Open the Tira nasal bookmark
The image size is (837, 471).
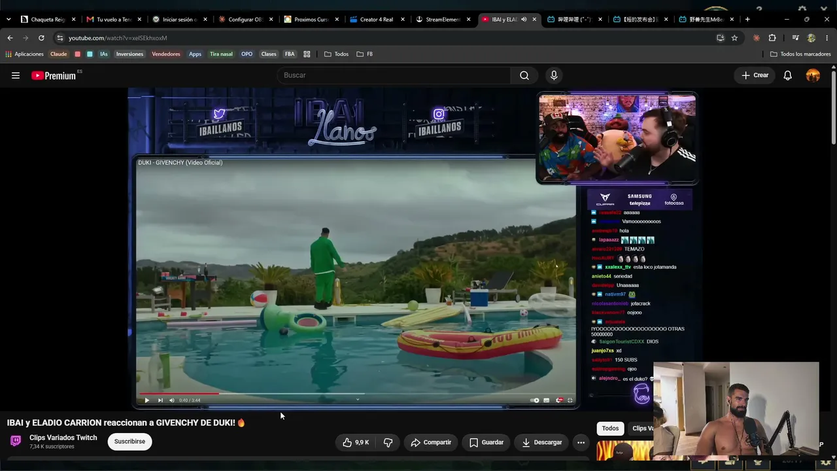click(221, 54)
